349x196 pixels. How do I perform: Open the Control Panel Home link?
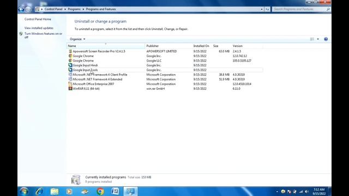tap(38, 20)
